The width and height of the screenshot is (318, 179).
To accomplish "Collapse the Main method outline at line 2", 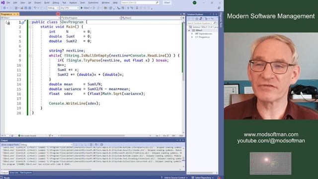I will (30, 27).
